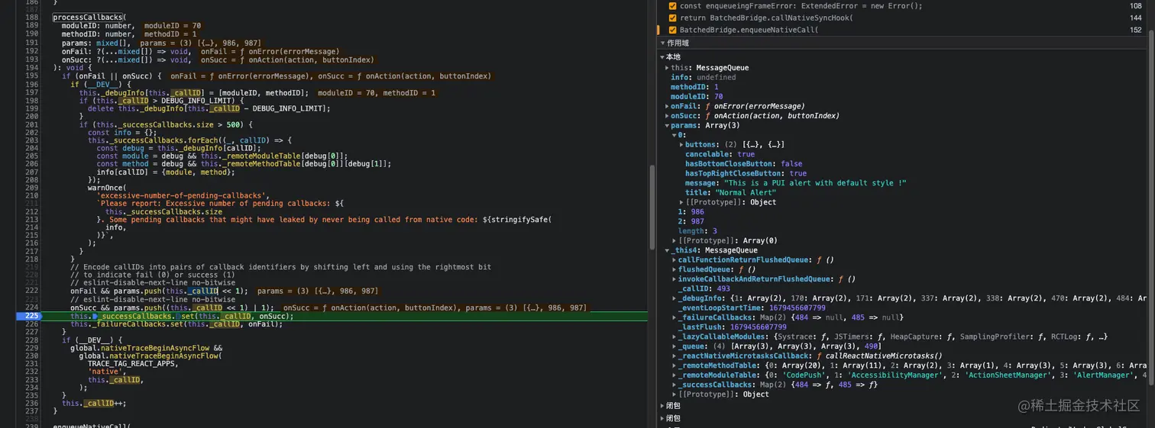
Task: Expand _successCallbacks Map(2) entry
Action: click(x=674, y=385)
